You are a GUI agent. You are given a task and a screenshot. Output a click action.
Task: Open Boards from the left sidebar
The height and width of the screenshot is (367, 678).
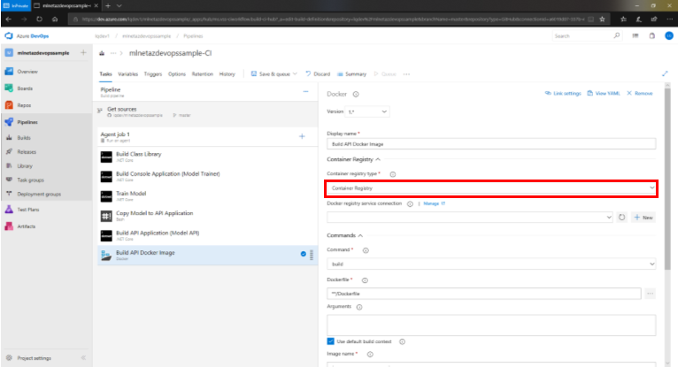tap(27, 88)
